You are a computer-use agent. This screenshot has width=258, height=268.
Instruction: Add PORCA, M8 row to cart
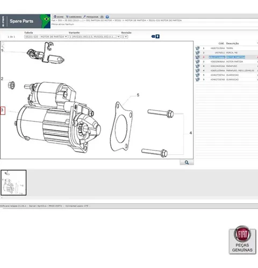pyautogui.click(x=197, y=53)
